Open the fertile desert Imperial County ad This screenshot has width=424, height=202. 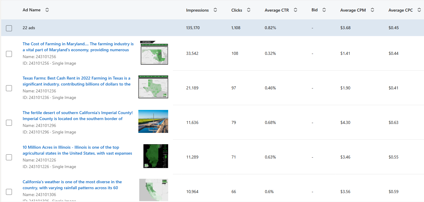78,116
